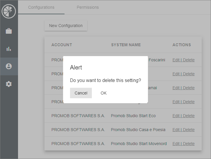Screen dimensions: 211x159
Task: Select the Configurations tab
Action: tap(41, 7)
